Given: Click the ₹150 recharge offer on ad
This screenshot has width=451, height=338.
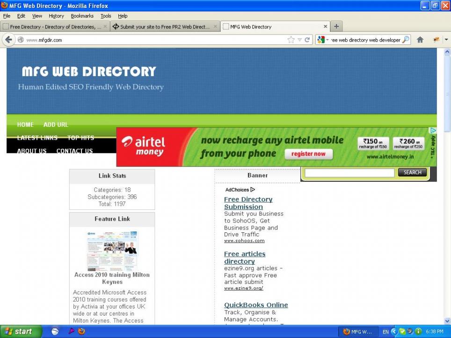Looking at the screenshot, I should click(373, 143).
